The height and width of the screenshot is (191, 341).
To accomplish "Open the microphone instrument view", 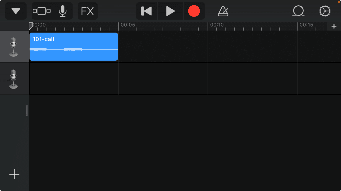I will 62,11.
